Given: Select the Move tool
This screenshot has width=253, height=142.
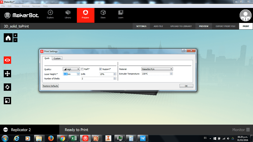Looking at the screenshot, I should pos(7,74).
